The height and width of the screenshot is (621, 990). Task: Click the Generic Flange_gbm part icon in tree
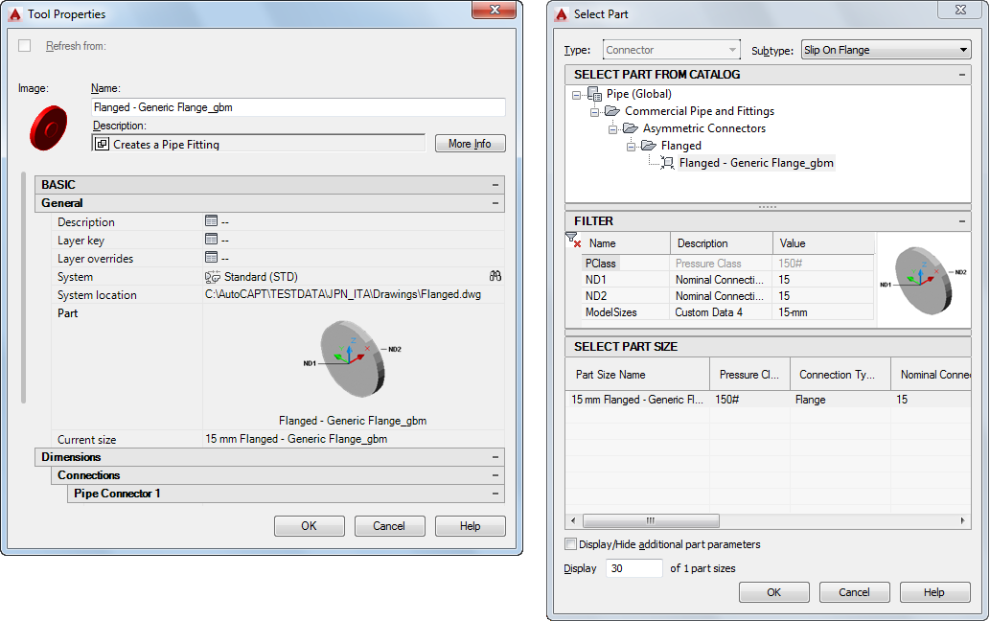tap(667, 163)
